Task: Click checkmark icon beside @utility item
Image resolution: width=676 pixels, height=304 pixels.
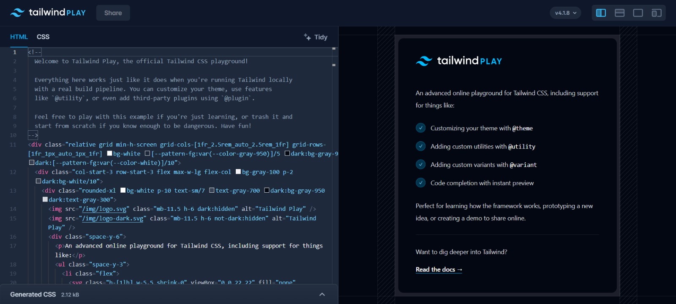Action: tap(420, 146)
